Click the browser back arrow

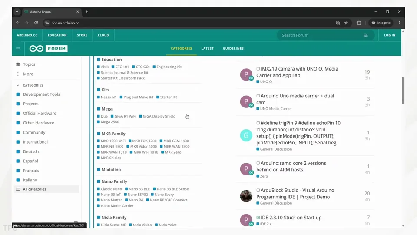17,23
